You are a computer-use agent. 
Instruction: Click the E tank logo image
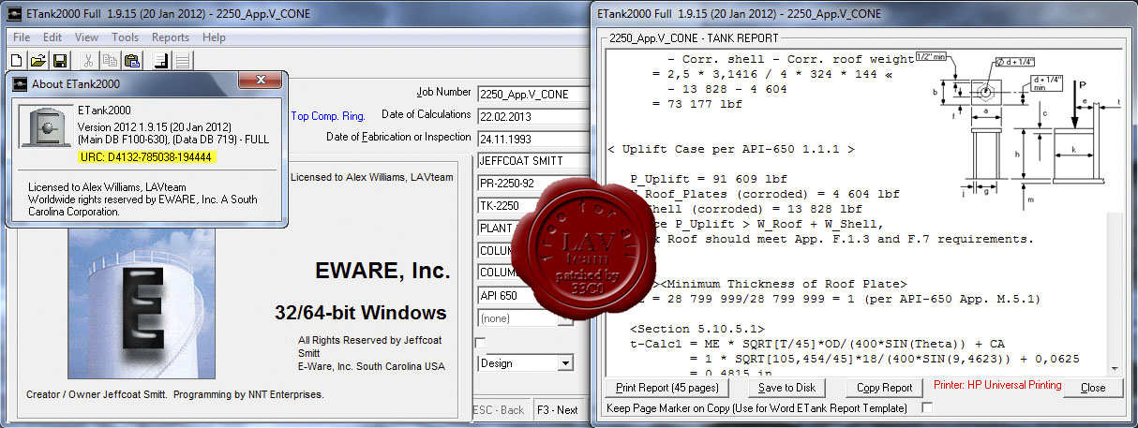coord(141,303)
